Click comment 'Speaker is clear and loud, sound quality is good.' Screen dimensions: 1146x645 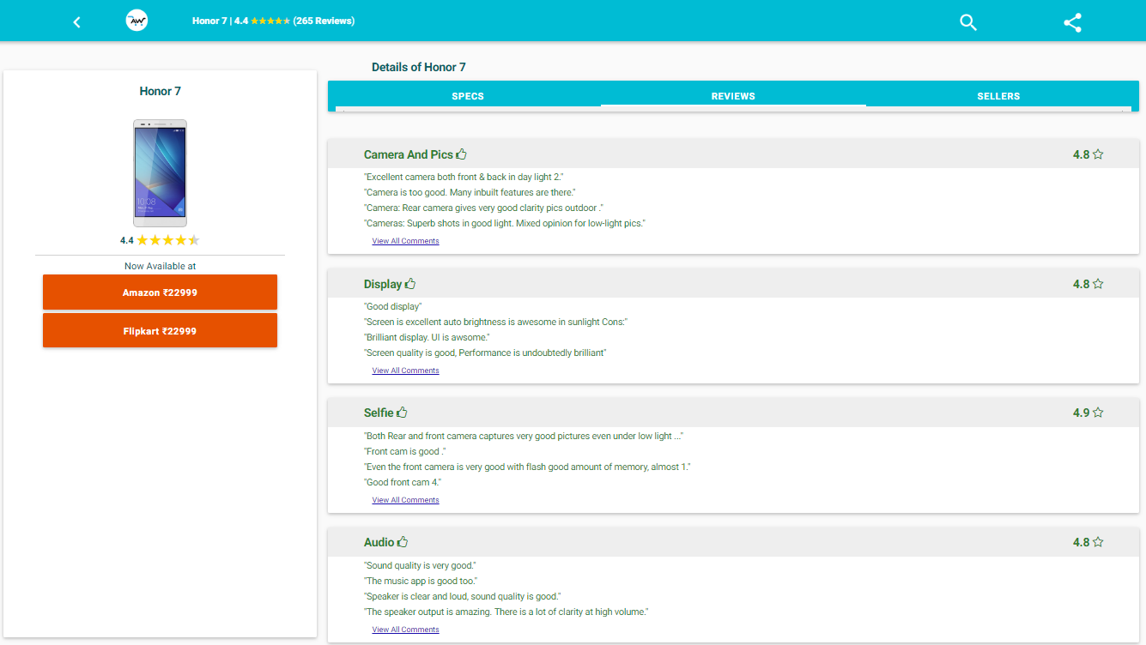[x=463, y=596]
